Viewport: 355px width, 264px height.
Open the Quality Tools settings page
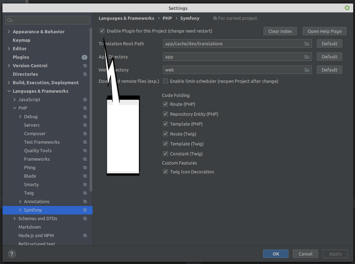37,150
